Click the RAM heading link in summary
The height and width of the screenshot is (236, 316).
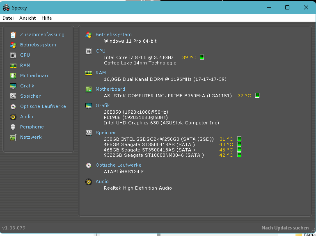click(101, 73)
